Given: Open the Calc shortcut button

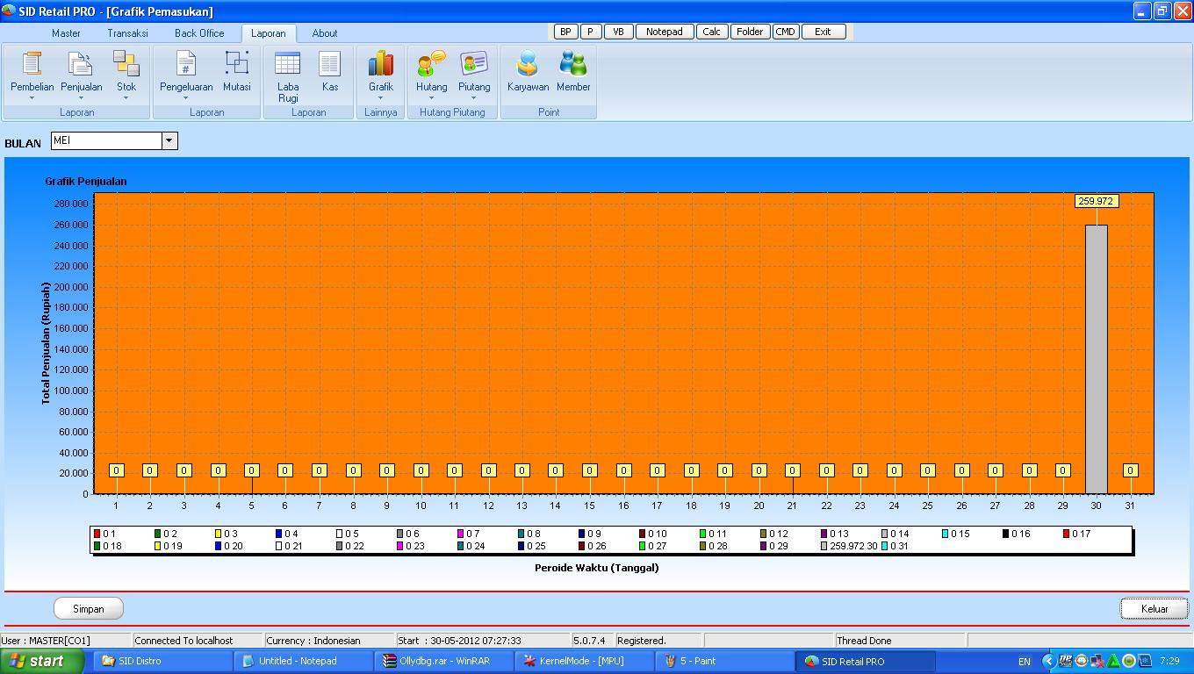Looking at the screenshot, I should tap(712, 32).
